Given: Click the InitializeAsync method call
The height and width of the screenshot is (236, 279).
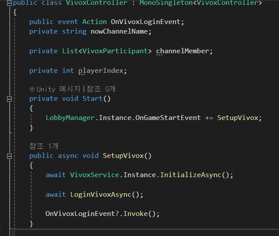Looking at the screenshot, I should (190, 175).
